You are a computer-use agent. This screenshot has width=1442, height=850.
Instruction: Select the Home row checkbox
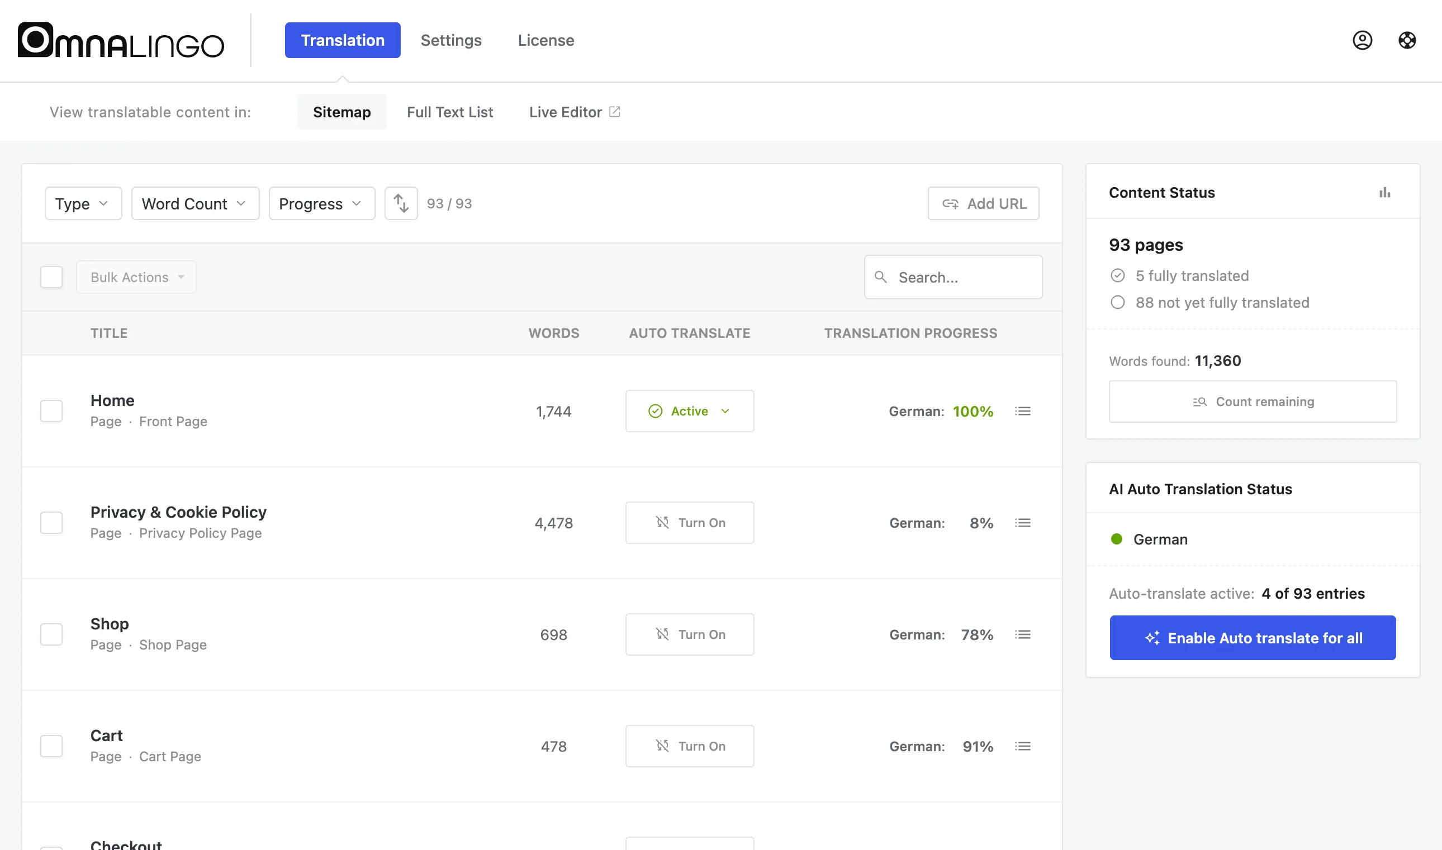point(51,411)
